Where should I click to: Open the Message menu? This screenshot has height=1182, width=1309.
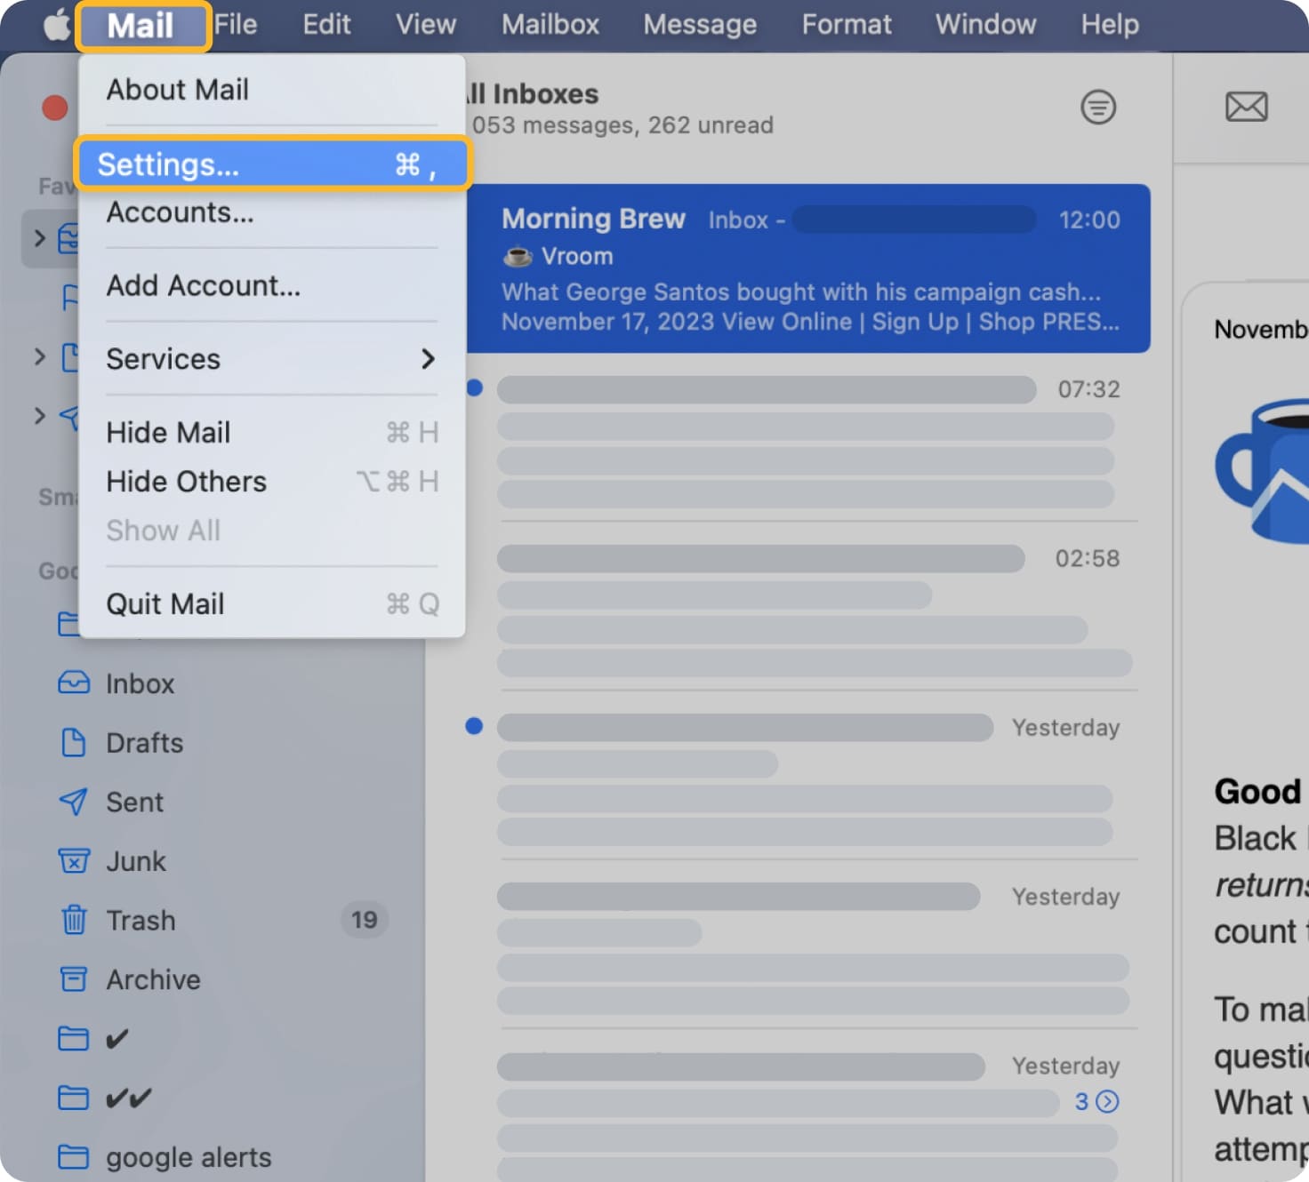700,25
